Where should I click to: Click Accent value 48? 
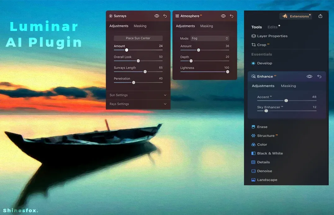click(314, 97)
